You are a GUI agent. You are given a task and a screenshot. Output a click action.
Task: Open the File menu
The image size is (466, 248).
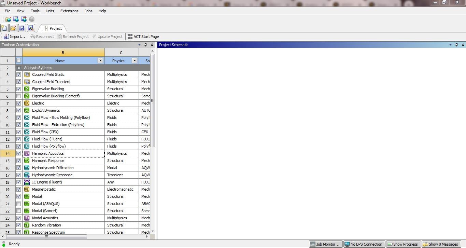(8, 11)
